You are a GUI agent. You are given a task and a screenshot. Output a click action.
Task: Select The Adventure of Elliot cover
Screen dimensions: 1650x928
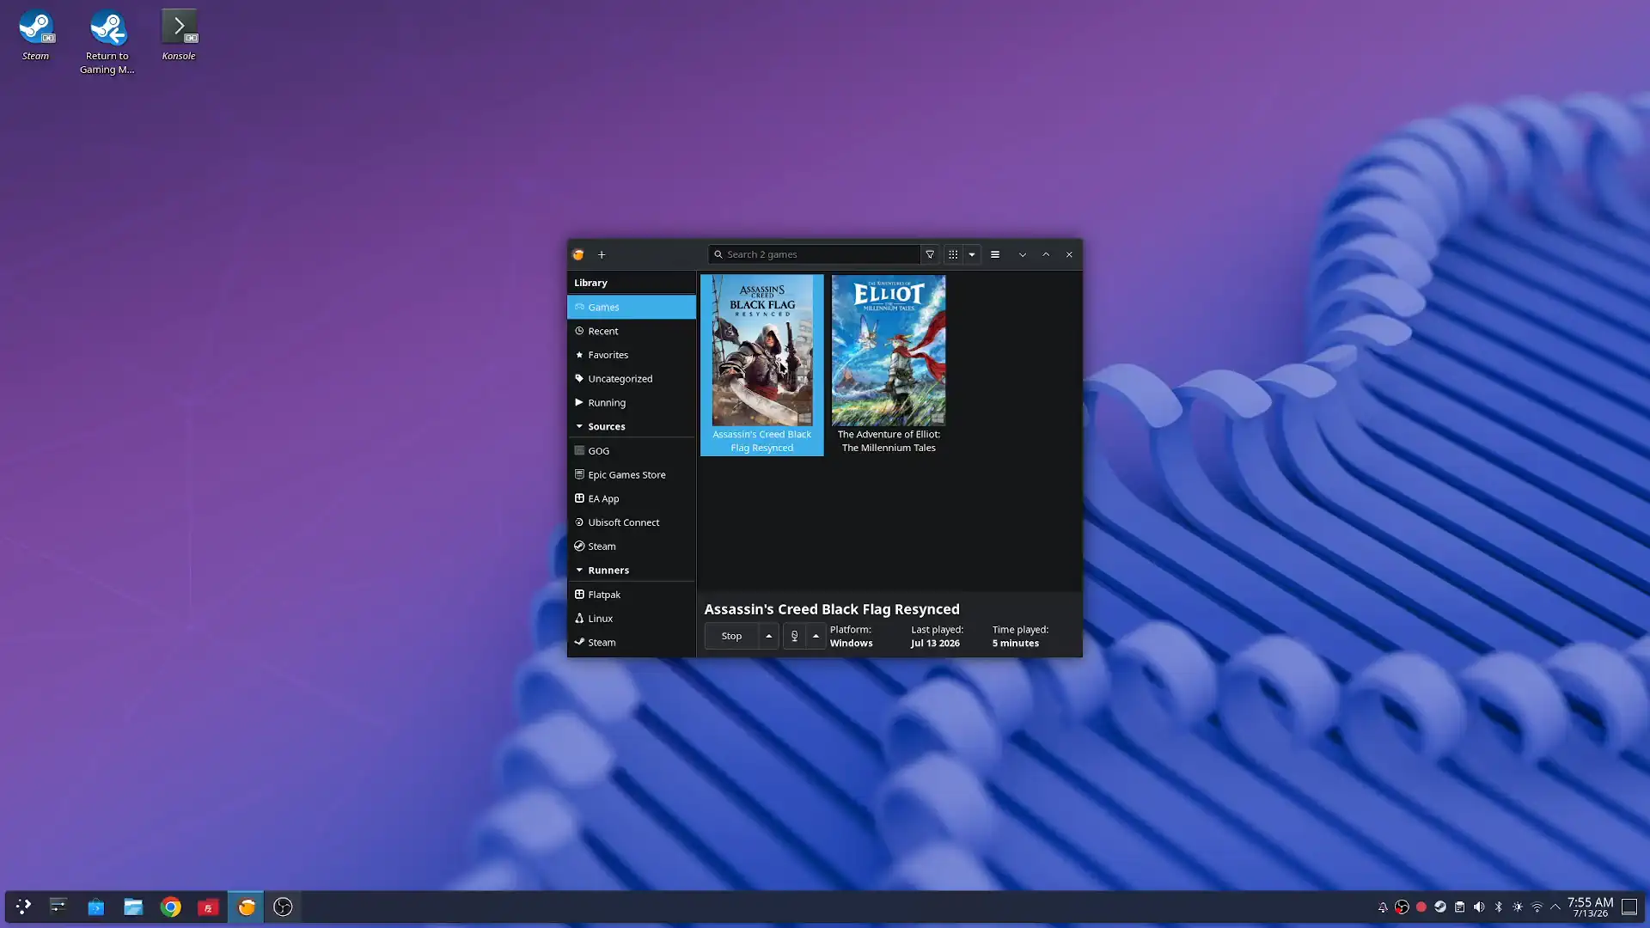click(889, 351)
